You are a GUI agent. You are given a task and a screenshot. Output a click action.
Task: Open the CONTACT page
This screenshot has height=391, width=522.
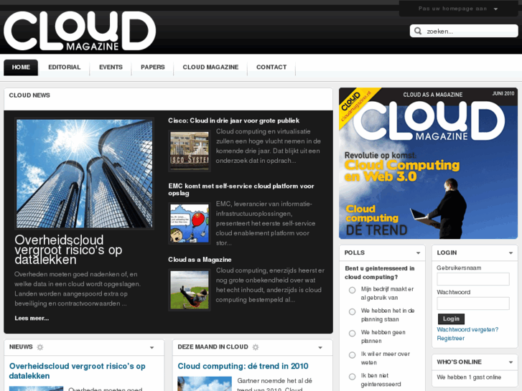[x=271, y=67]
